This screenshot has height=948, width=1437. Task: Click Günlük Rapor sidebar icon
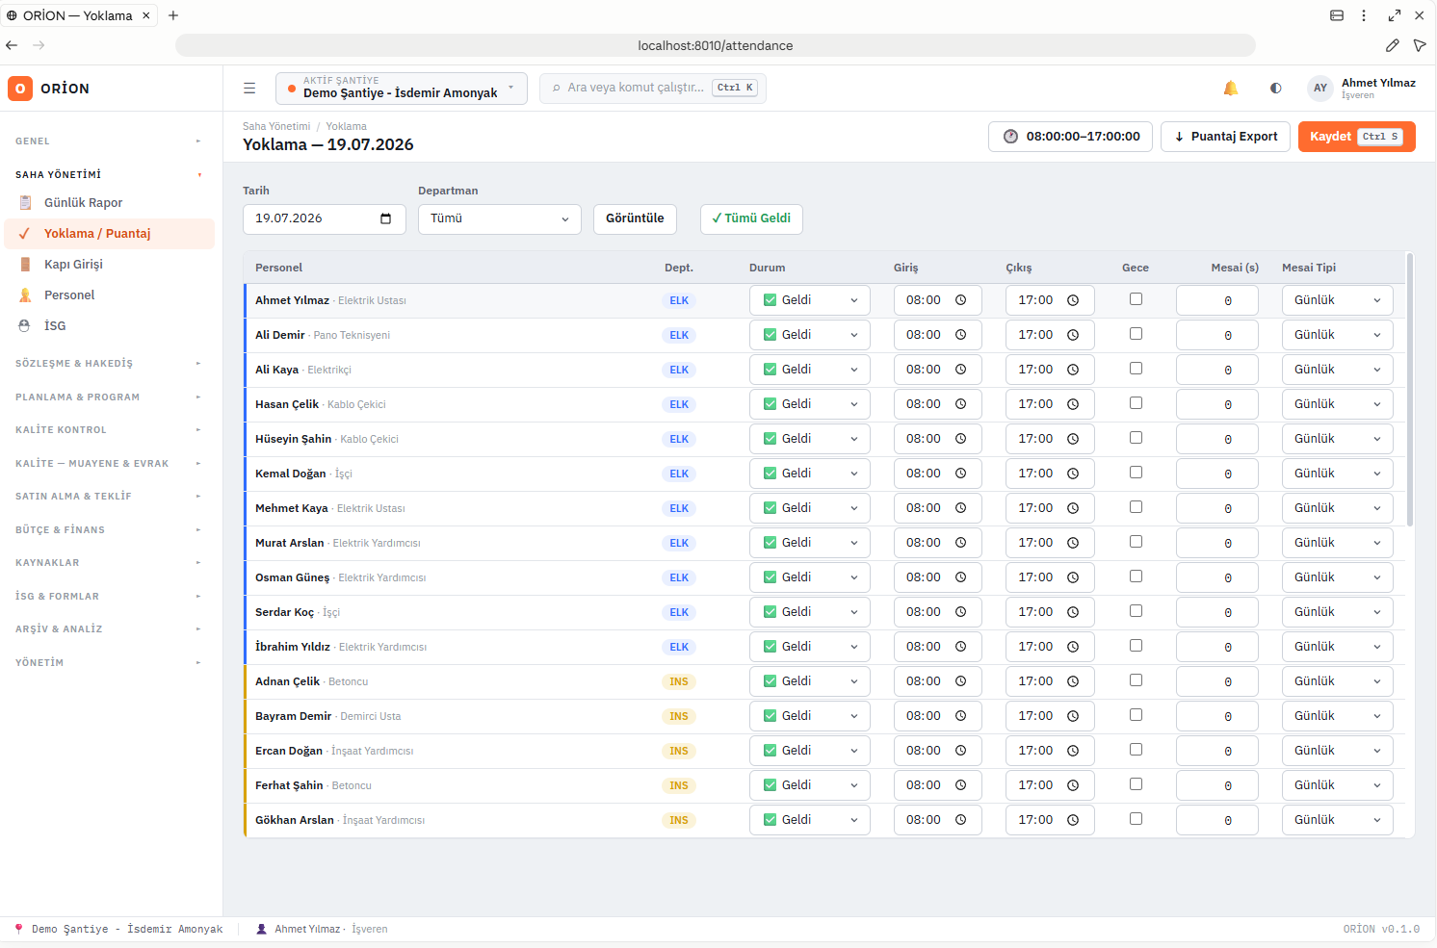[26, 203]
